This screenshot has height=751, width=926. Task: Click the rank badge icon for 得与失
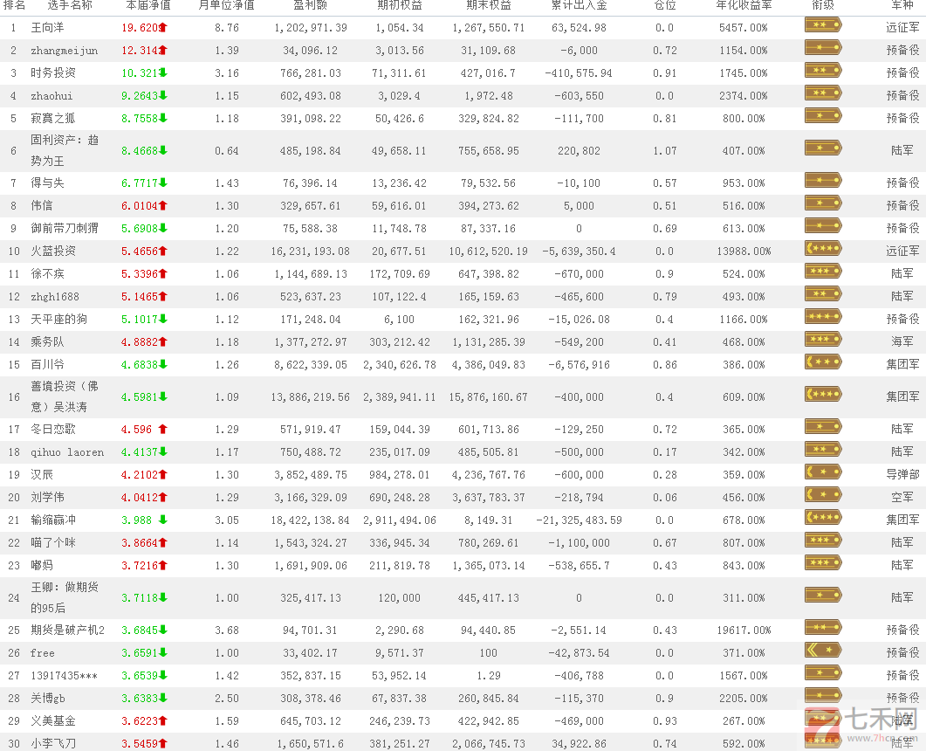[x=823, y=180]
